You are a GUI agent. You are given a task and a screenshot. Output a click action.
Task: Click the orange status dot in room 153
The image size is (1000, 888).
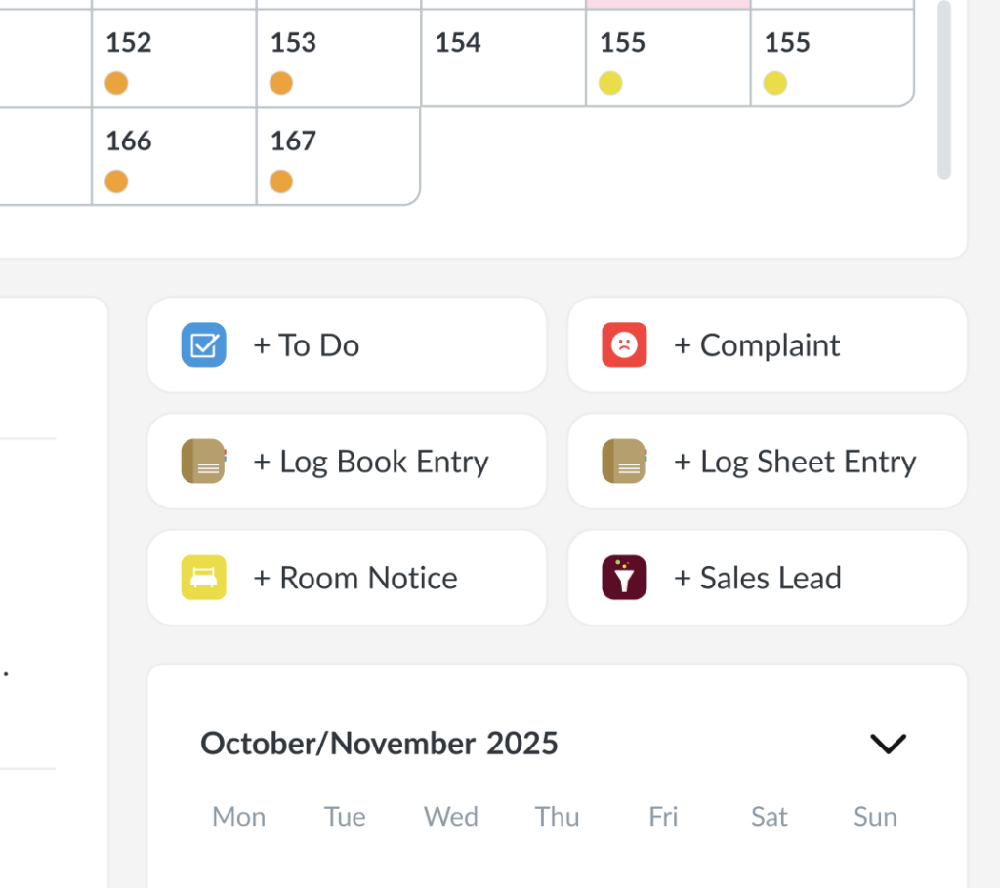[x=281, y=83]
